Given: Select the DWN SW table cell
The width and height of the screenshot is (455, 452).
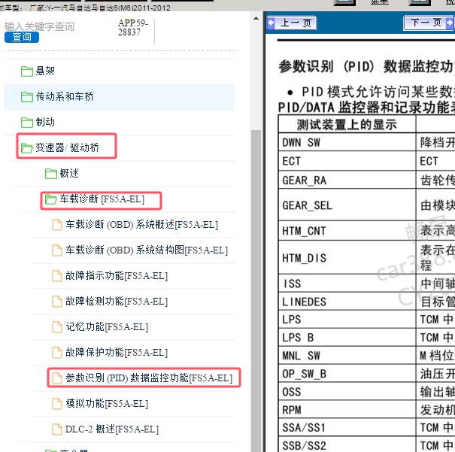Looking at the screenshot, I should [347, 142].
